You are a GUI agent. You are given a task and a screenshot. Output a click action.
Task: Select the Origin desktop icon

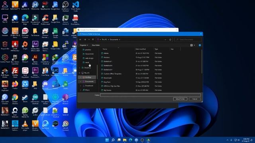tap(25, 45)
